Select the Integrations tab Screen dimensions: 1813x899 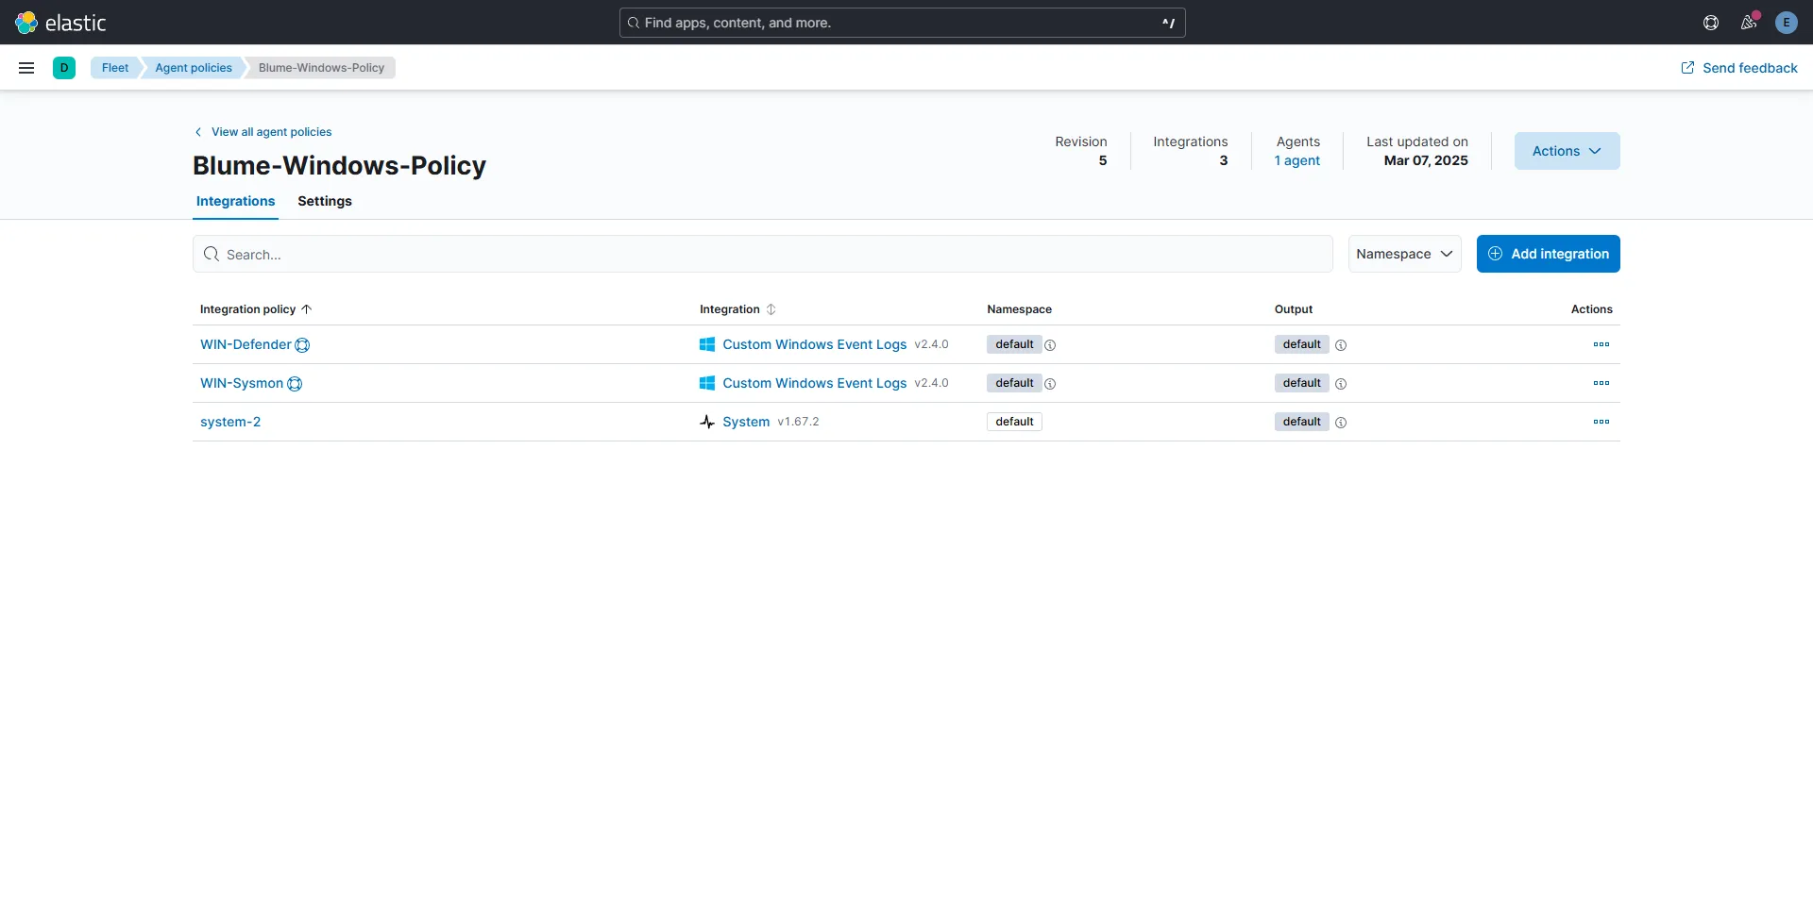pos(235,201)
